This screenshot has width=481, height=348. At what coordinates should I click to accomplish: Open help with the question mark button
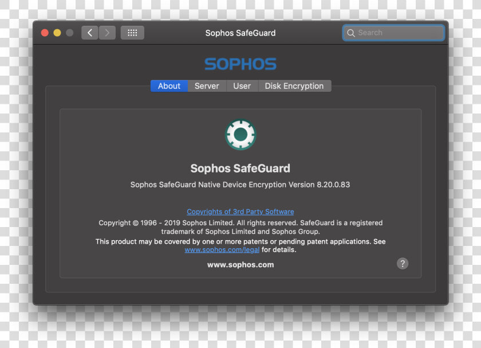point(403,264)
